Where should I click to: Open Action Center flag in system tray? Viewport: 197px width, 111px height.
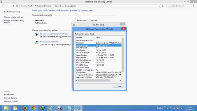click(x=171, y=108)
